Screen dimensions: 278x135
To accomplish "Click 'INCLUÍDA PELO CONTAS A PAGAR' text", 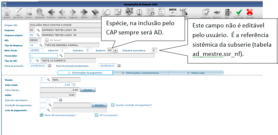I will (51, 25).
